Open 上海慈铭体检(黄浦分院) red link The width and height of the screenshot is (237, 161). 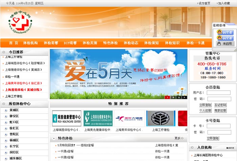pos(23,90)
